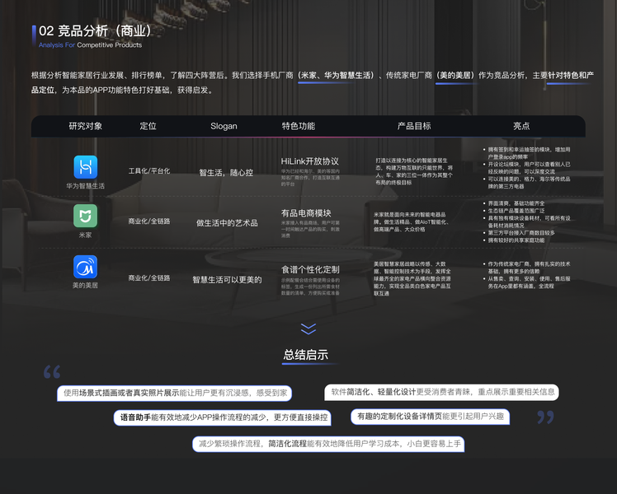Click the 华为 highlights bullet list
617x494 pixels.
pyautogui.click(x=526, y=168)
